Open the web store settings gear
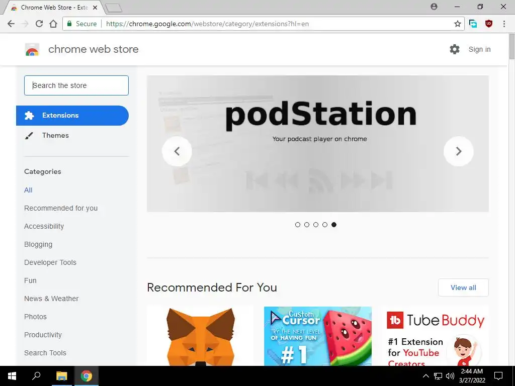Screen dimensions: 515x386 (455, 49)
